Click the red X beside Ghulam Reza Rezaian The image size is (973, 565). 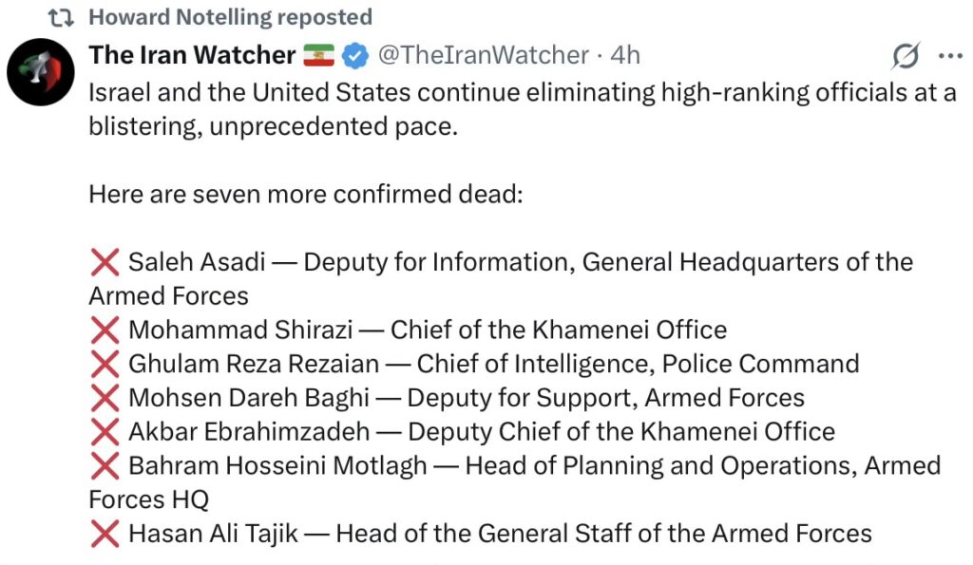104,364
